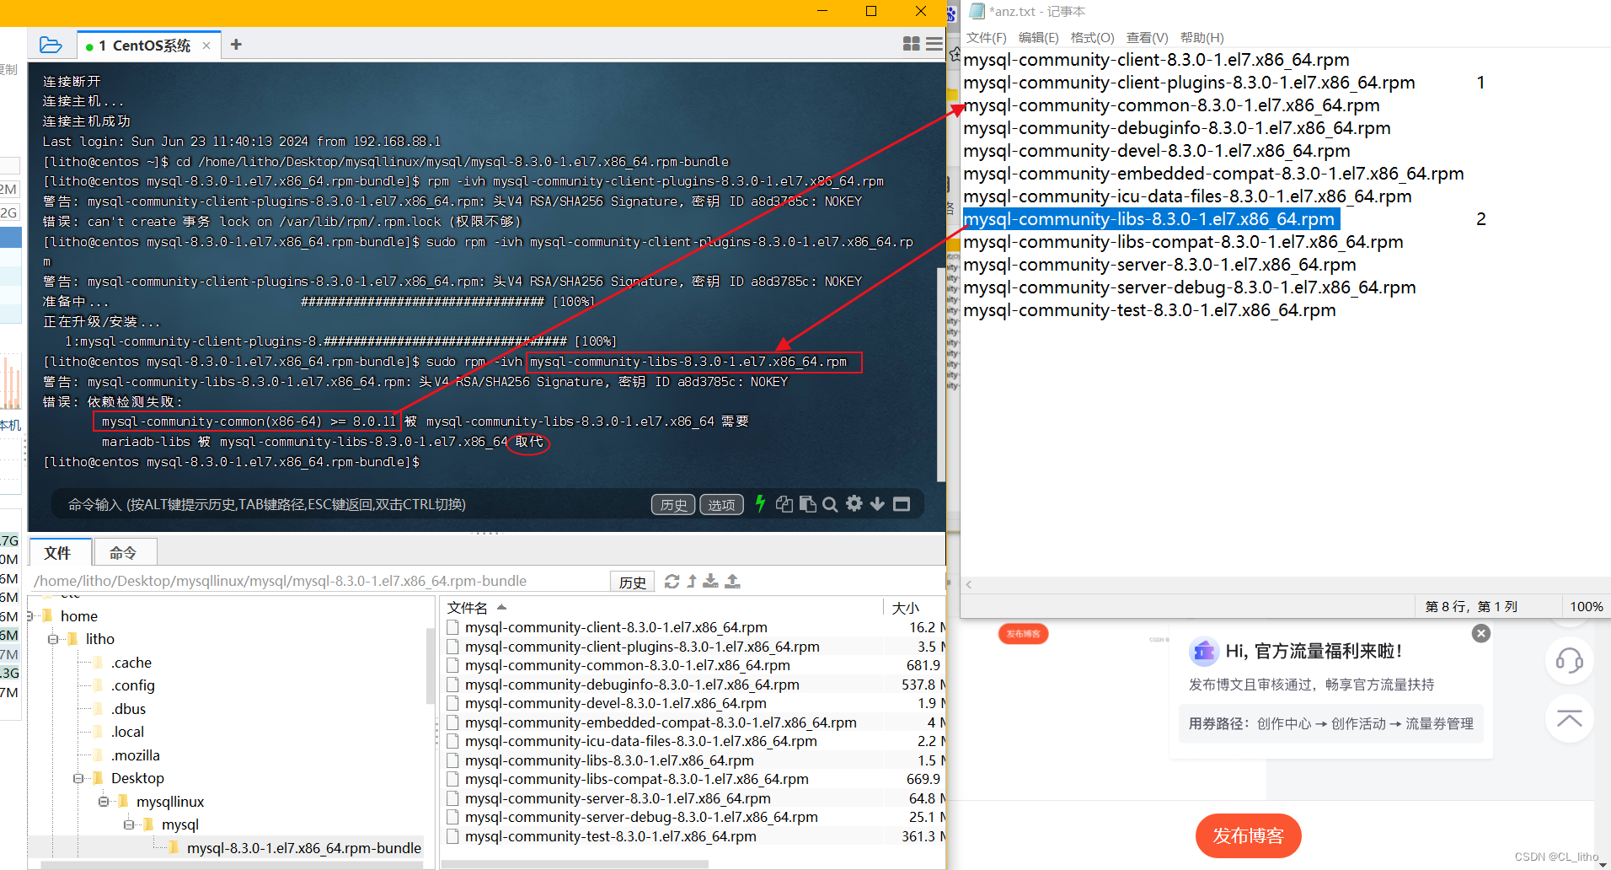Collapse the litho tree node

pos(53,639)
